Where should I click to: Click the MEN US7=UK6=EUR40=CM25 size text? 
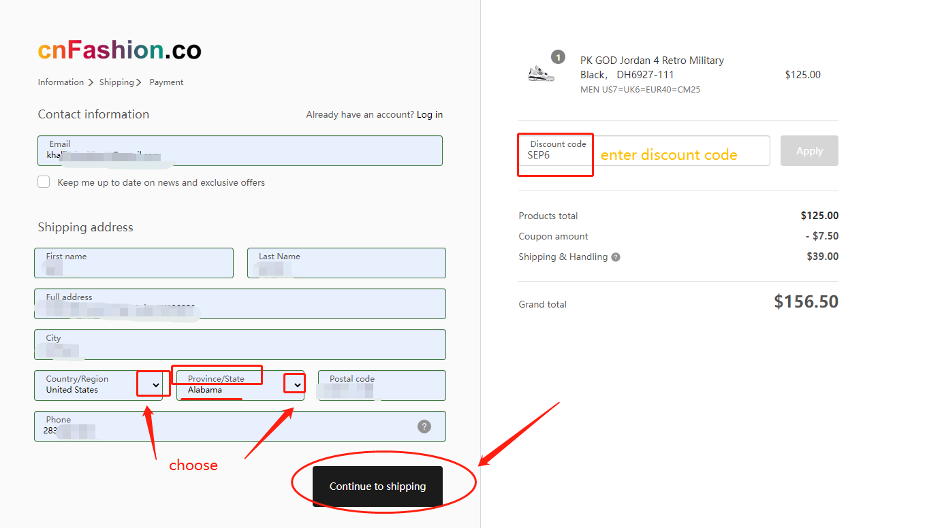pos(640,90)
